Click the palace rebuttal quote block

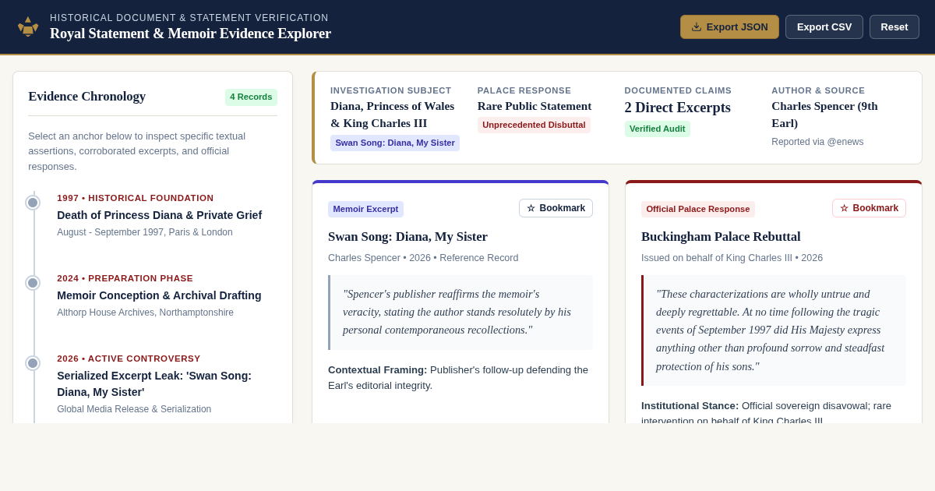[x=774, y=330]
